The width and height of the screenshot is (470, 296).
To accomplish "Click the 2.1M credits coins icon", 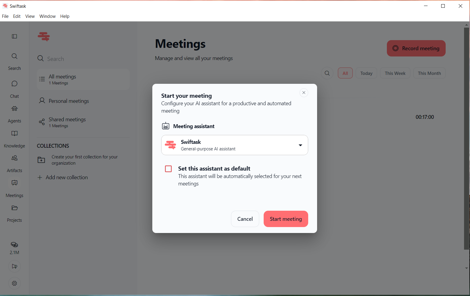I will (x=14, y=245).
